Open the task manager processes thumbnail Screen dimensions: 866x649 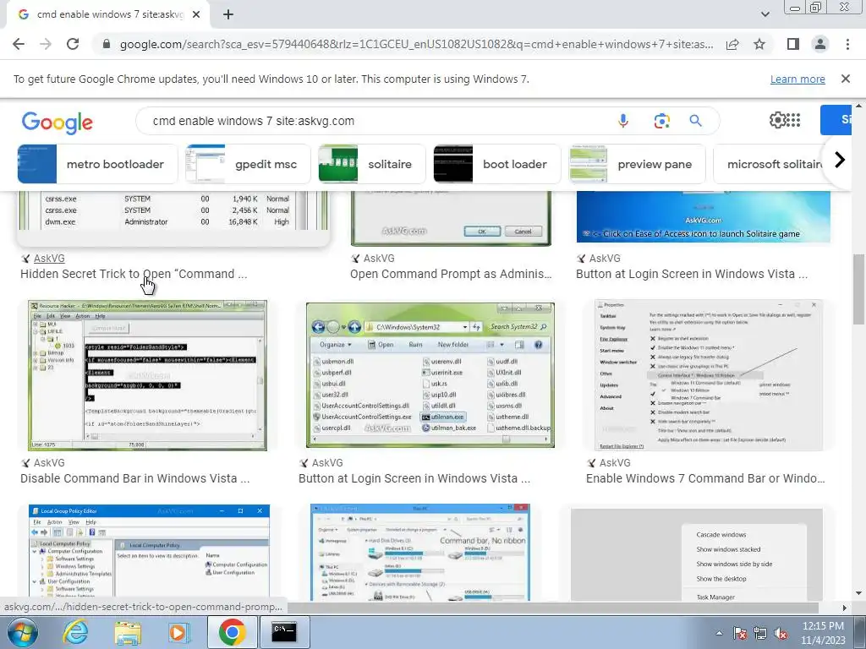(x=173, y=210)
